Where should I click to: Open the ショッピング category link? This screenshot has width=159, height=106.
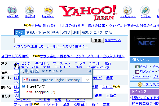[23, 63]
